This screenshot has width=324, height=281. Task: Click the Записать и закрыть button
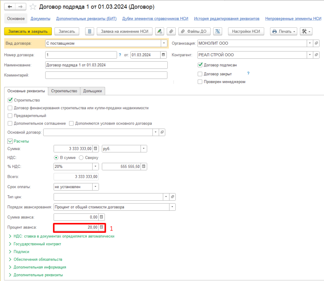click(x=28, y=31)
